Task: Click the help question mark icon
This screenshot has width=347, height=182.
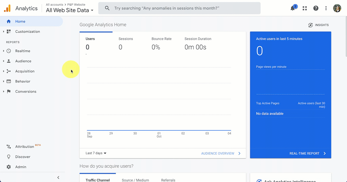Action: [x=316, y=8]
